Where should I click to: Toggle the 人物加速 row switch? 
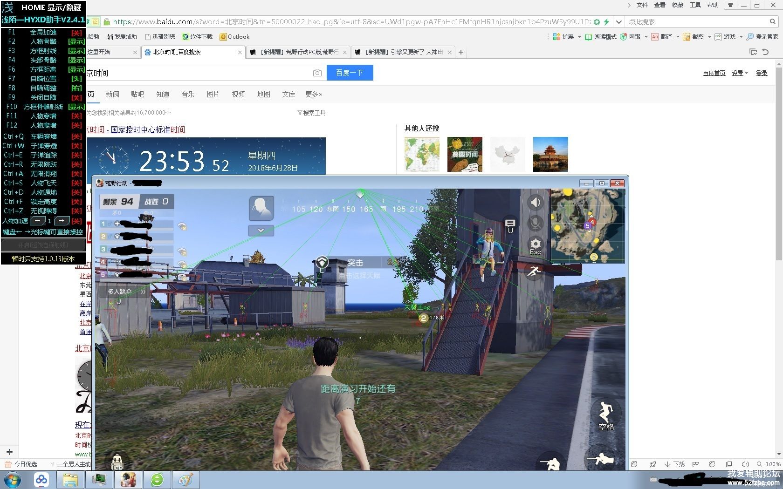(76, 221)
